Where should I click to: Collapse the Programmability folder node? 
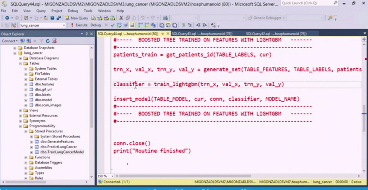click(x=20, y=126)
